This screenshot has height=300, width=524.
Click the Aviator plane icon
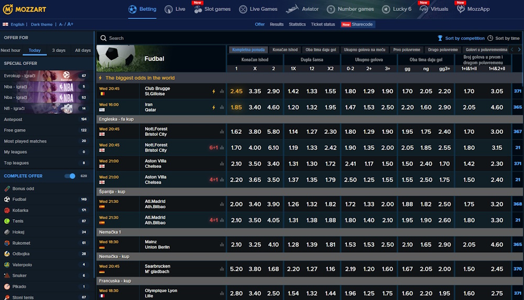pyautogui.click(x=292, y=9)
